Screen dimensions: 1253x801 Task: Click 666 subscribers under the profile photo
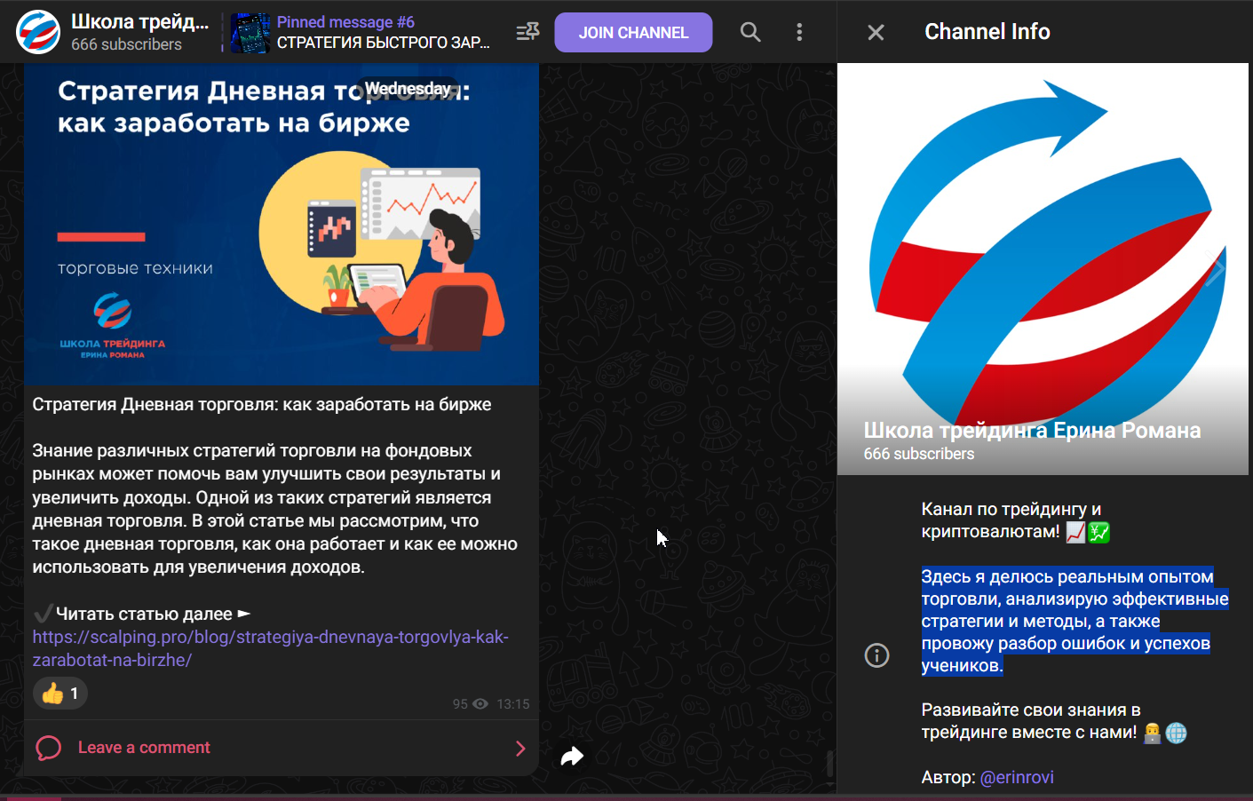click(919, 454)
